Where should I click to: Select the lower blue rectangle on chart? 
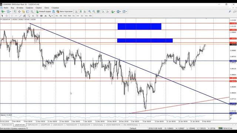point(145,40)
